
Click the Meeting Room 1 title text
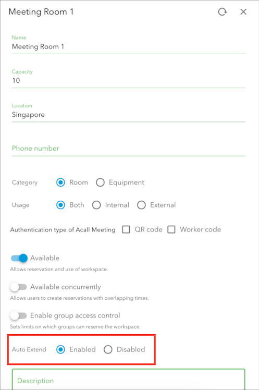click(x=41, y=11)
